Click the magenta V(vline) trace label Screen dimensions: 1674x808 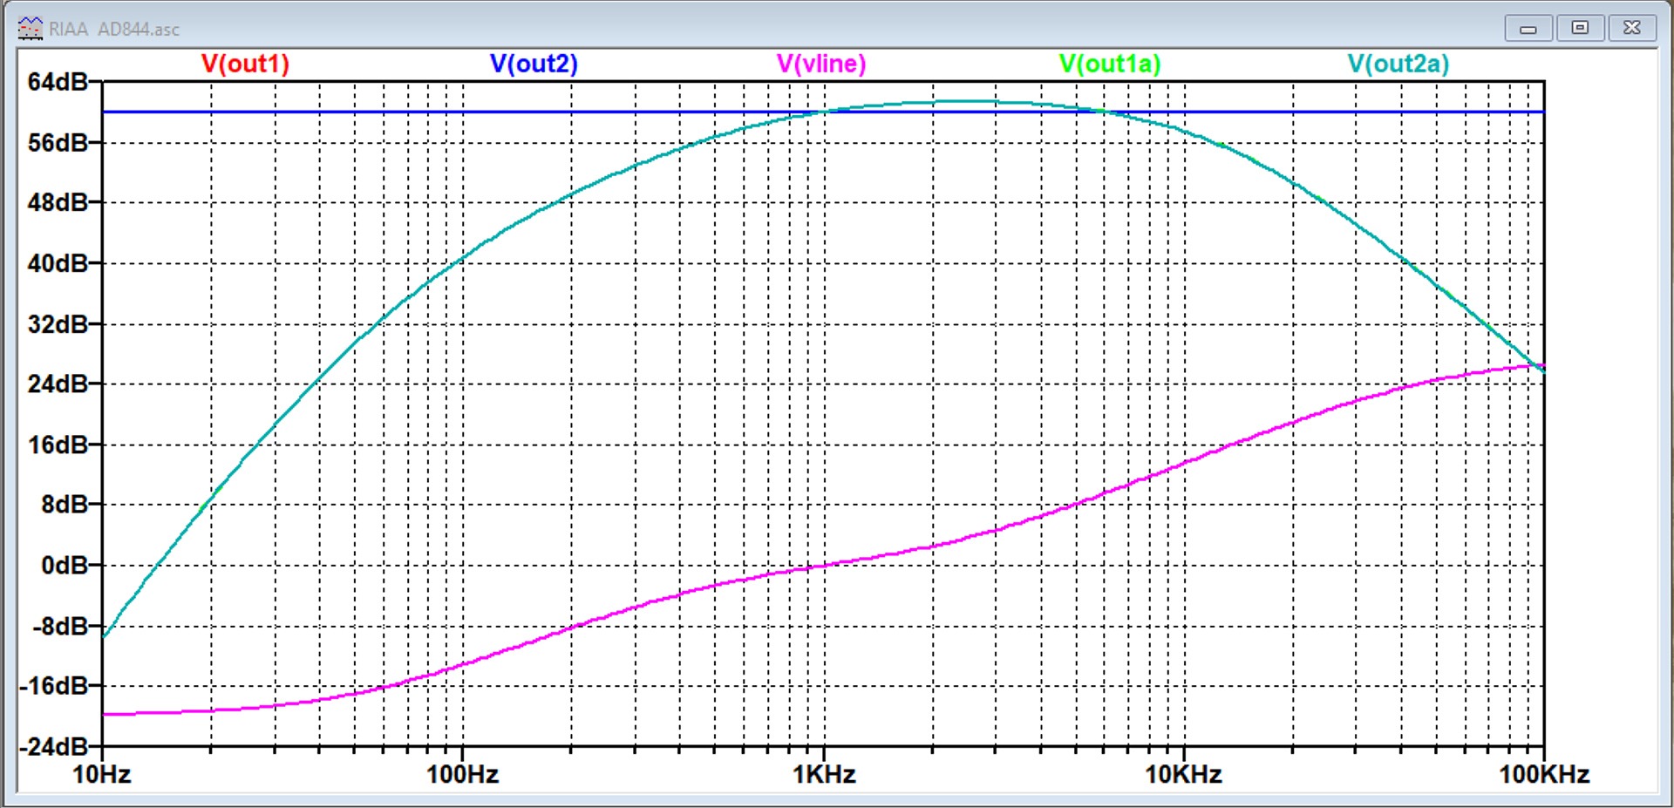(x=821, y=64)
